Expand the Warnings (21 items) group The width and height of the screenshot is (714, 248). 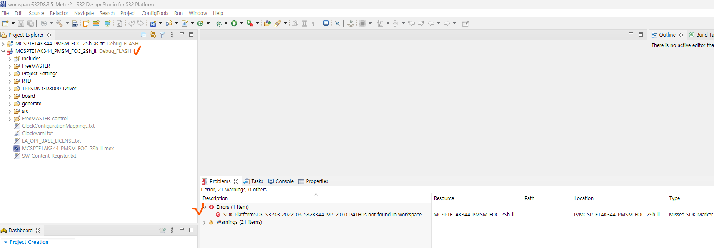(x=205, y=222)
